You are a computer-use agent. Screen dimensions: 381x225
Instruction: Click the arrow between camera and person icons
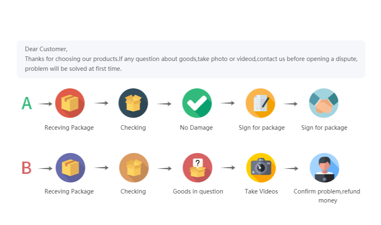291,168
